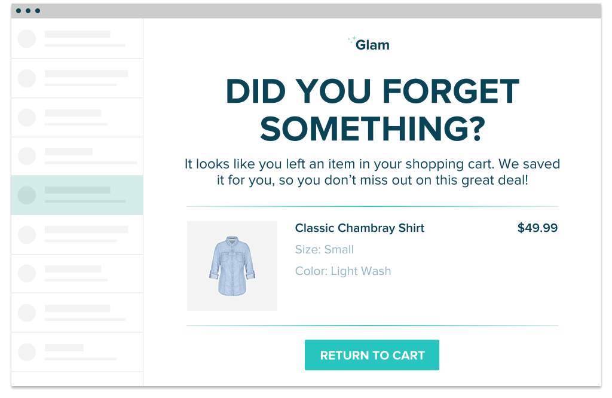Screen dimensions: 612x398
Task: Click the $49.99 price
Action: click(537, 228)
